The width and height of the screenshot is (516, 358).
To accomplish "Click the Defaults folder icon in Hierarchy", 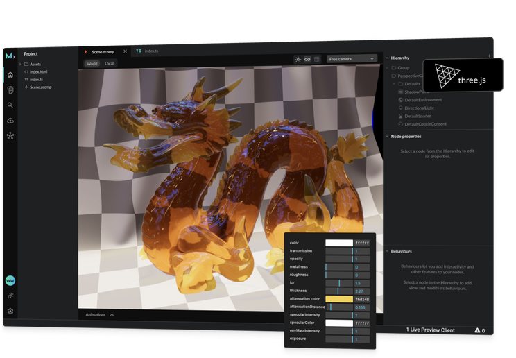I will click(400, 84).
